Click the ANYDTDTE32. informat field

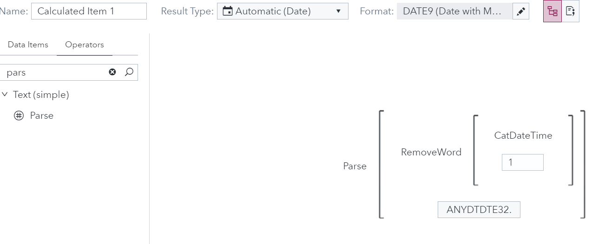479,210
